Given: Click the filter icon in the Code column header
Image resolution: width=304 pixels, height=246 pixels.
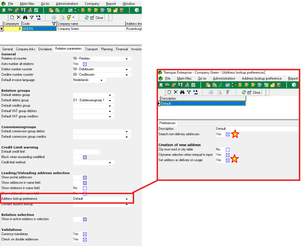Looking at the screenshot, I should [54, 24].
